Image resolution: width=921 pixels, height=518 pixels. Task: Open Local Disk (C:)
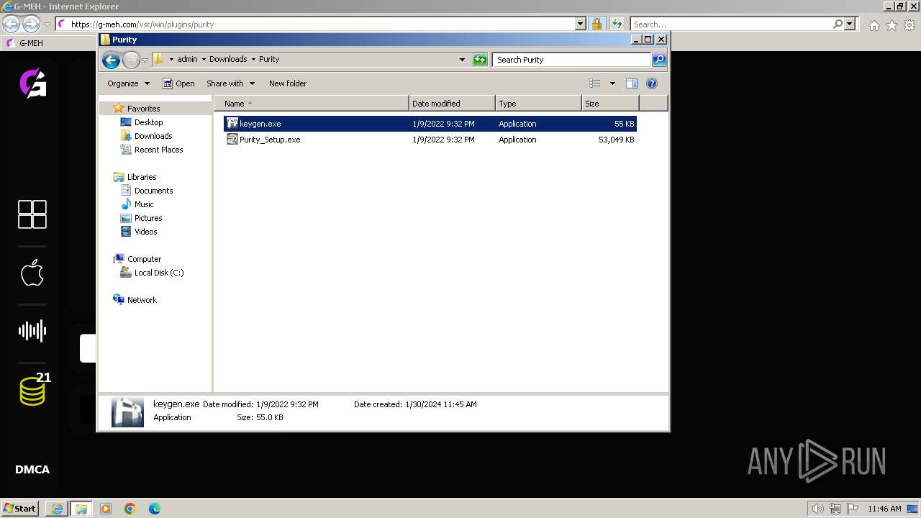tap(159, 273)
